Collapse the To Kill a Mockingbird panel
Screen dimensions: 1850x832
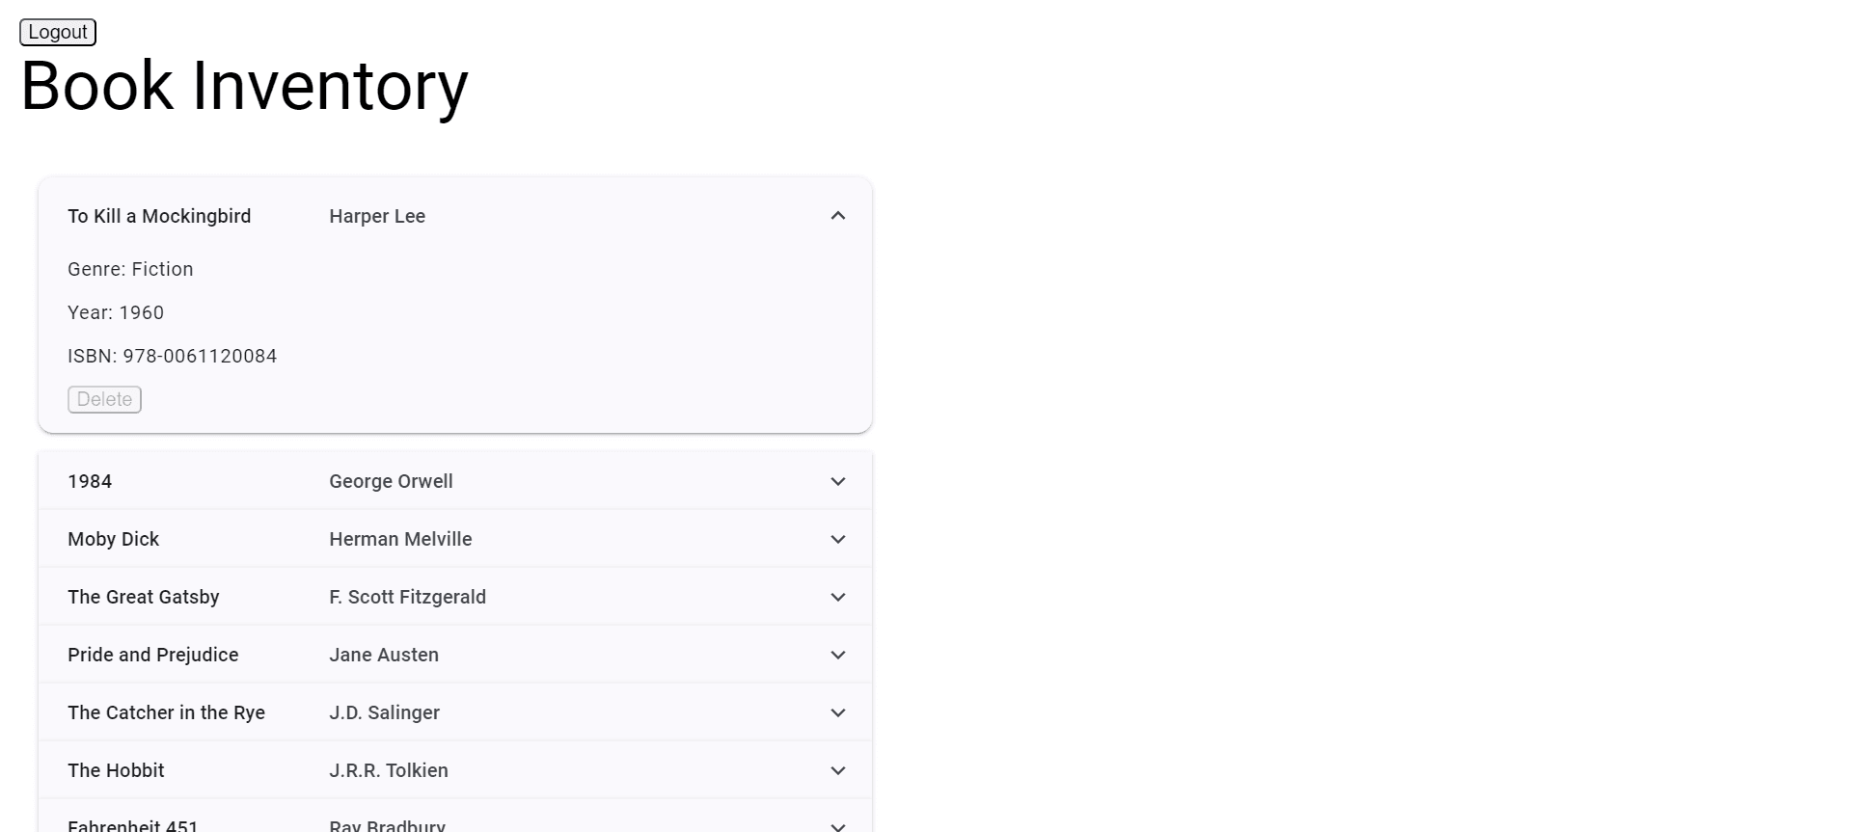[x=837, y=216]
